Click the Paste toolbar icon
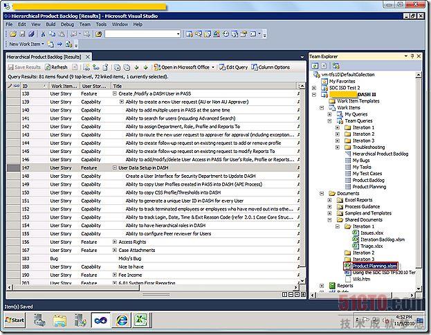Viewport: 431px width, 335px height. coord(62,34)
